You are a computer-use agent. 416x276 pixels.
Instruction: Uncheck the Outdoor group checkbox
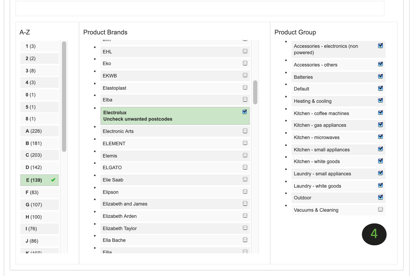[380, 197]
